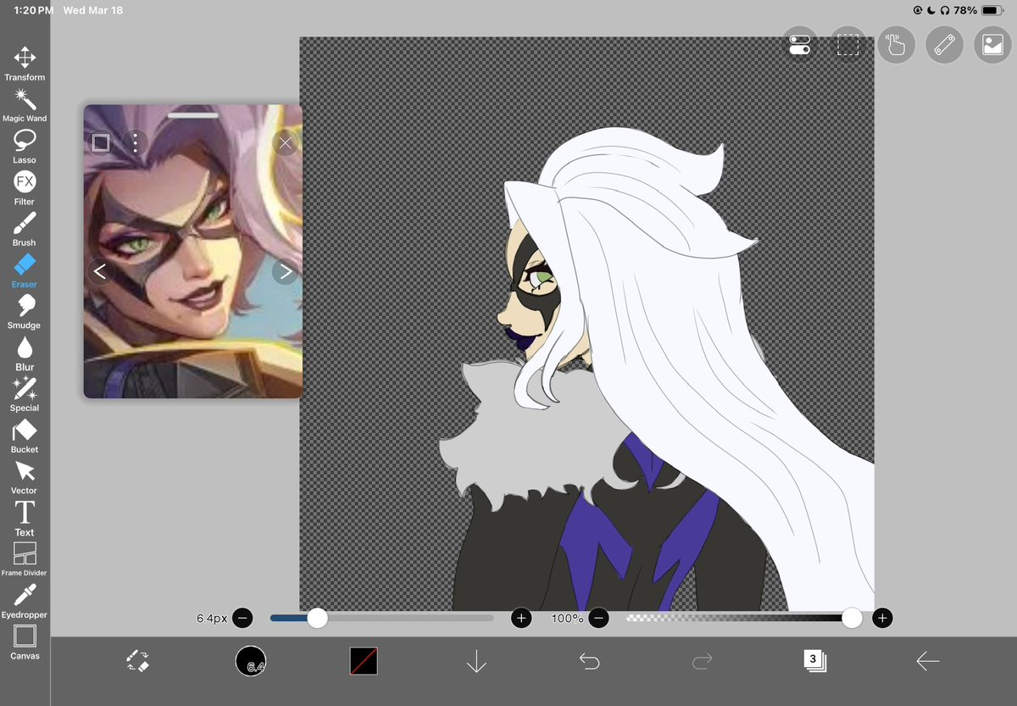Tap the down arrow to hide toolbar

click(476, 661)
